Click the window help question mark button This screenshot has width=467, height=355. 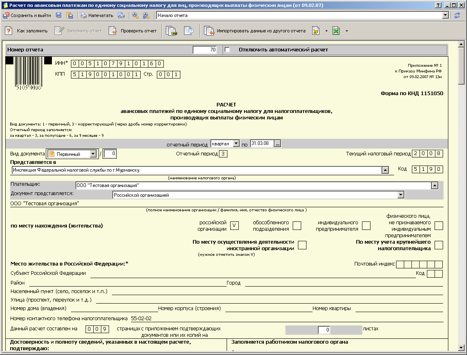(x=438, y=5)
